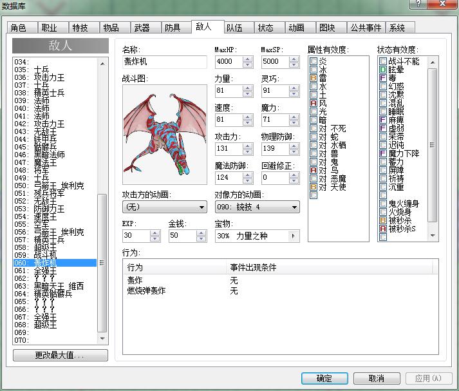
Task: Click the 雷 element efficiency rank box
Action: pyautogui.click(x=314, y=78)
